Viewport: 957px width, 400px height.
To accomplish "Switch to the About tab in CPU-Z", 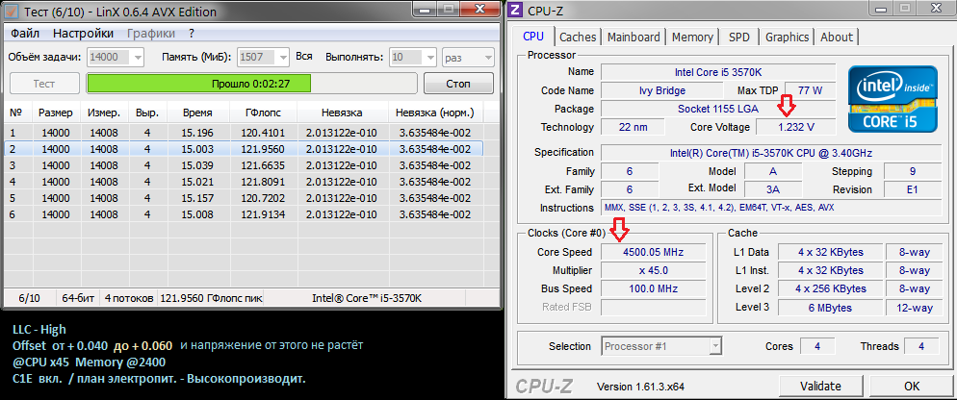I will 836,37.
